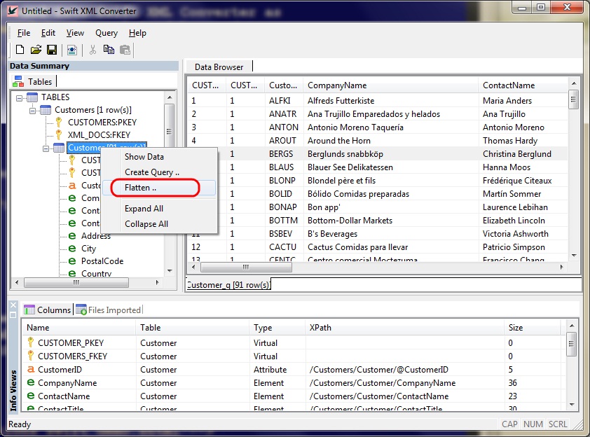Select the ANATR customer ID cell

[x=284, y=114]
